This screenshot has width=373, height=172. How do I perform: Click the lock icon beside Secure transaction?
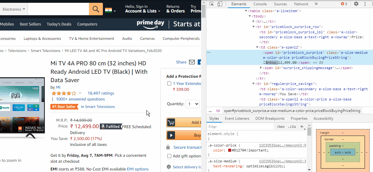(x=168, y=147)
